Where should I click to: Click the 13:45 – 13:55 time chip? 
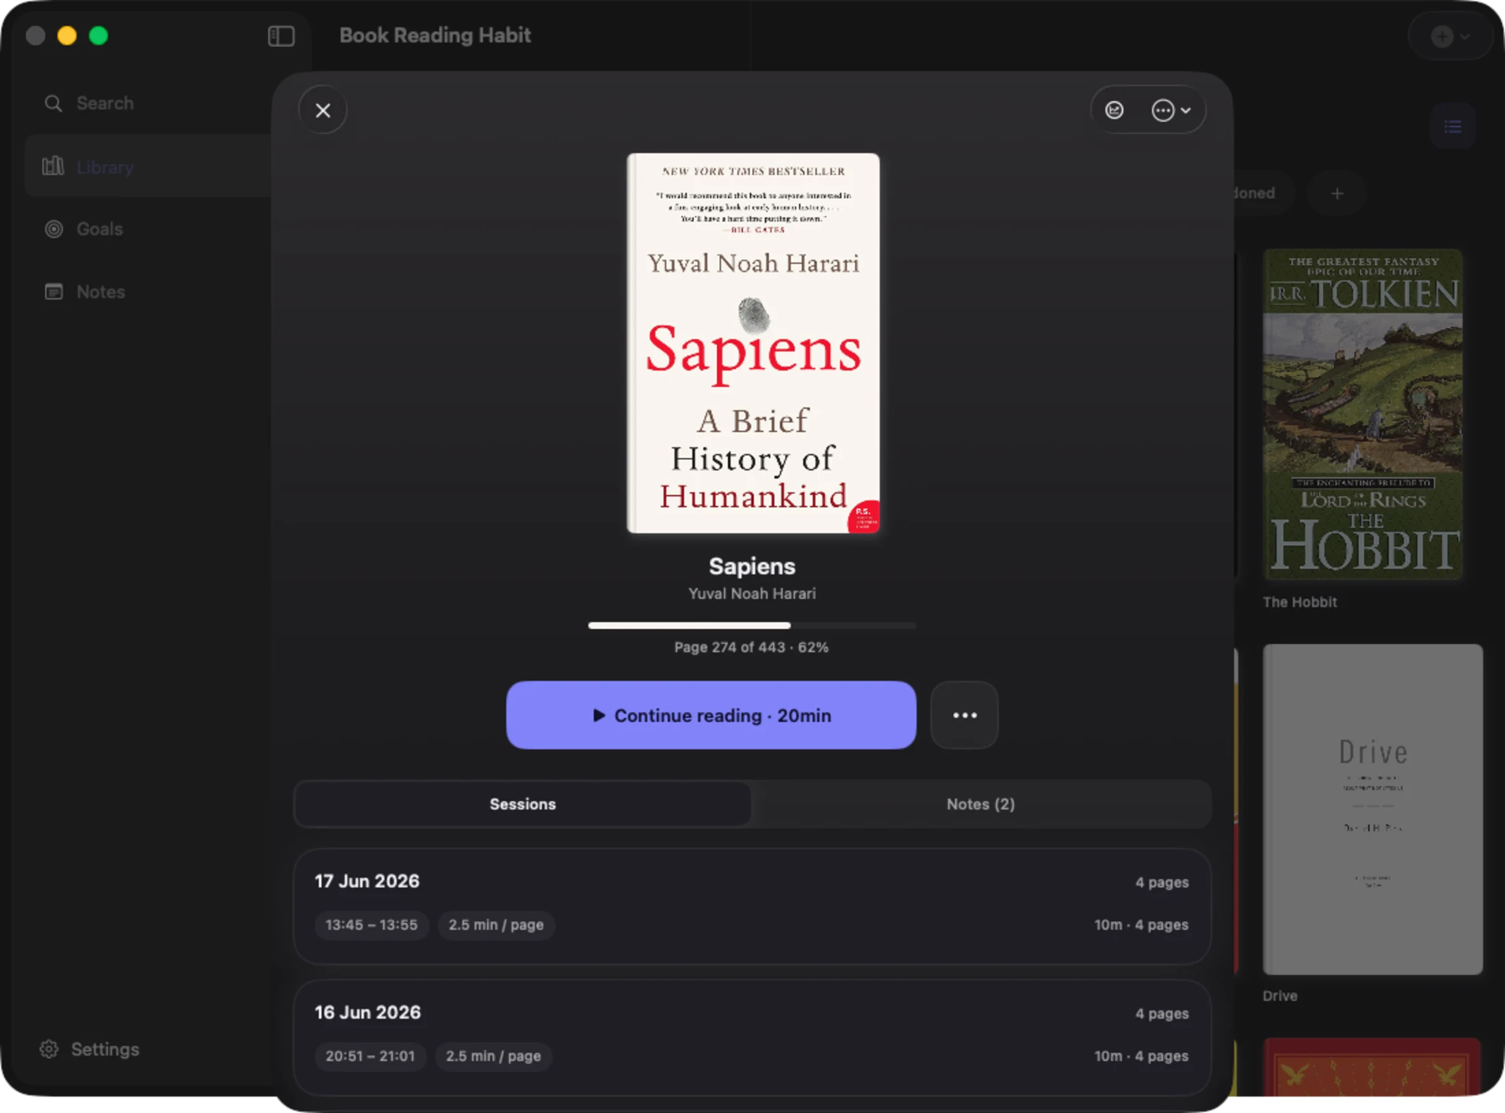pos(371,925)
